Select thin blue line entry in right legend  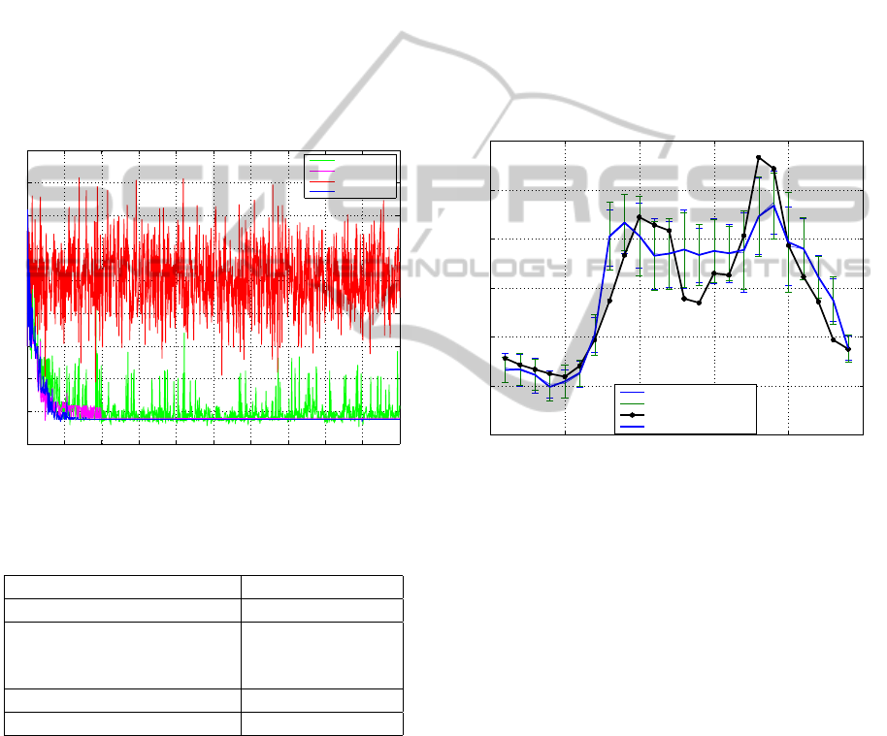pyautogui.click(x=633, y=391)
